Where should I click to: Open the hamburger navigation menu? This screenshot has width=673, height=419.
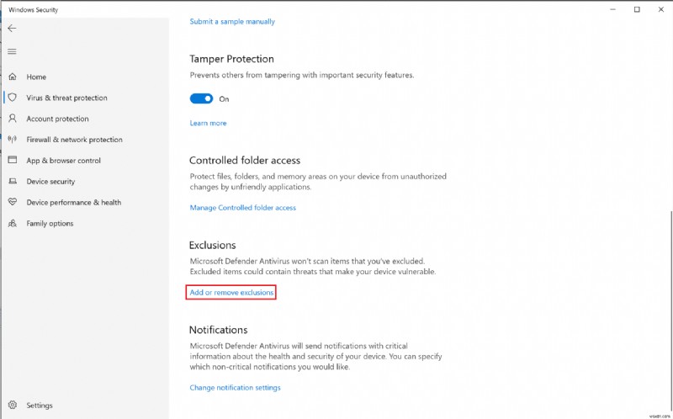[12, 51]
